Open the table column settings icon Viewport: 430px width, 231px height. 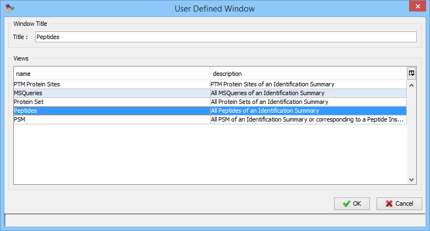pyautogui.click(x=411, y=73)
